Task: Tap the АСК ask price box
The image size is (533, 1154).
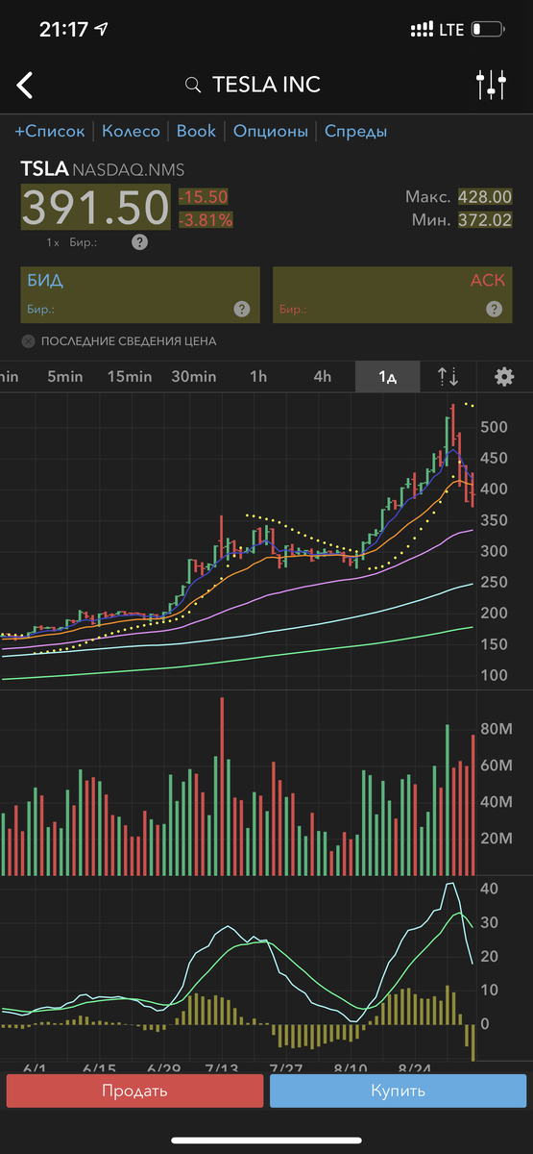Action: tap(392, 294)
